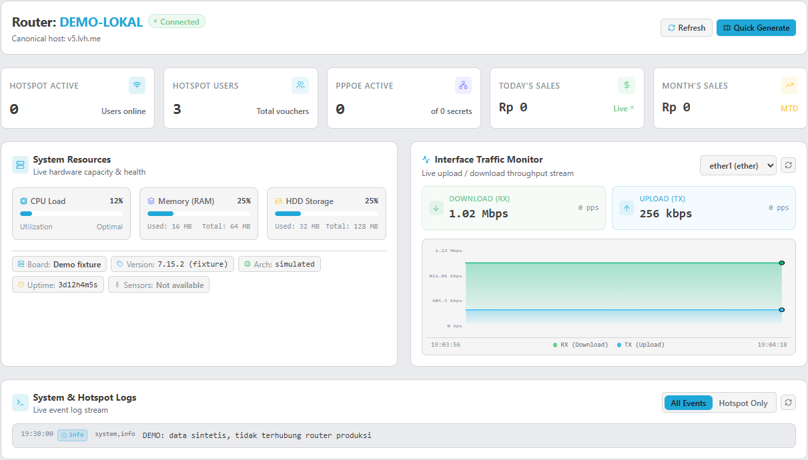This screenshot has width=808, height=460.
Task: Switch logs to Hotspot Only
Action: click(x=743, y=403)
